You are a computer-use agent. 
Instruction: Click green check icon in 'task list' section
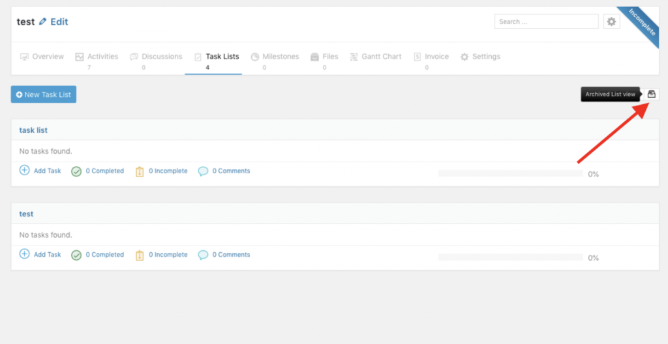[x=76, y=171]
